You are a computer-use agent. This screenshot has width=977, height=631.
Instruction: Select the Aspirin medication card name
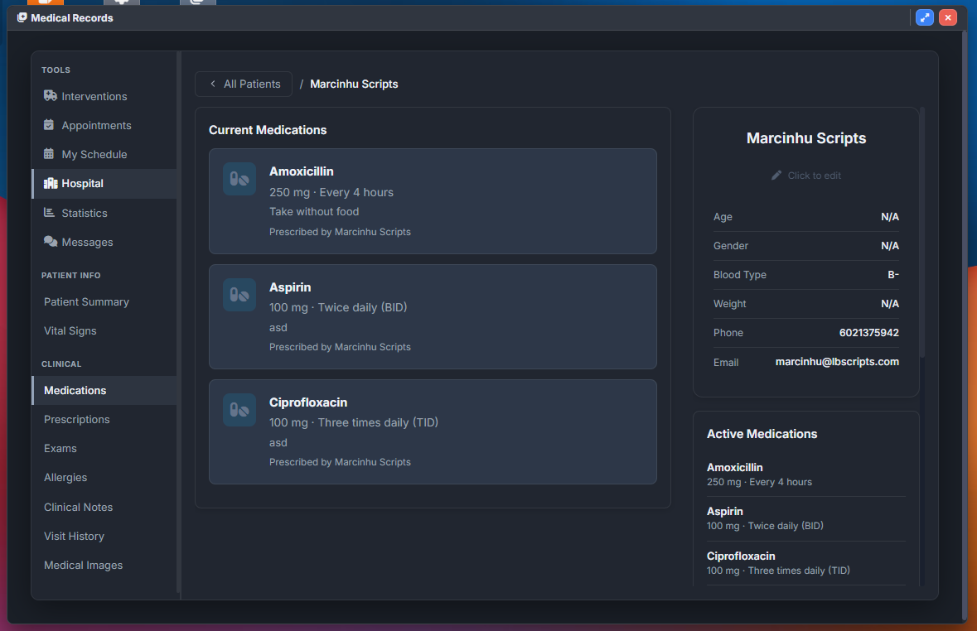[290, 287]
